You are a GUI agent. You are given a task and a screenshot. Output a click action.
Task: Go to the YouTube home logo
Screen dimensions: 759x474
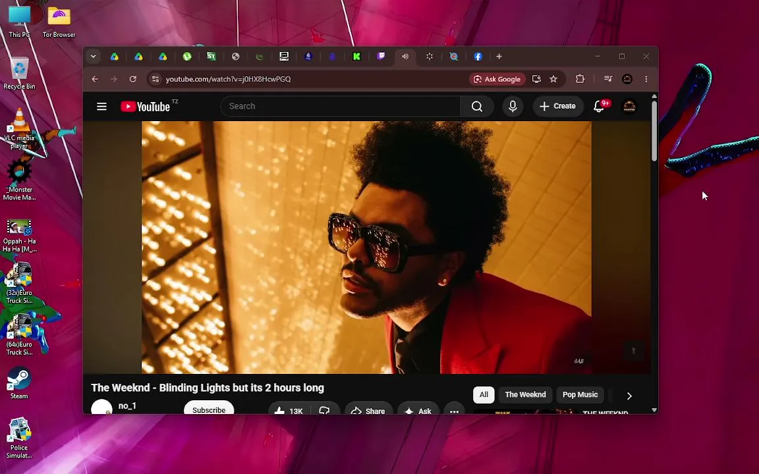(145, 107)
